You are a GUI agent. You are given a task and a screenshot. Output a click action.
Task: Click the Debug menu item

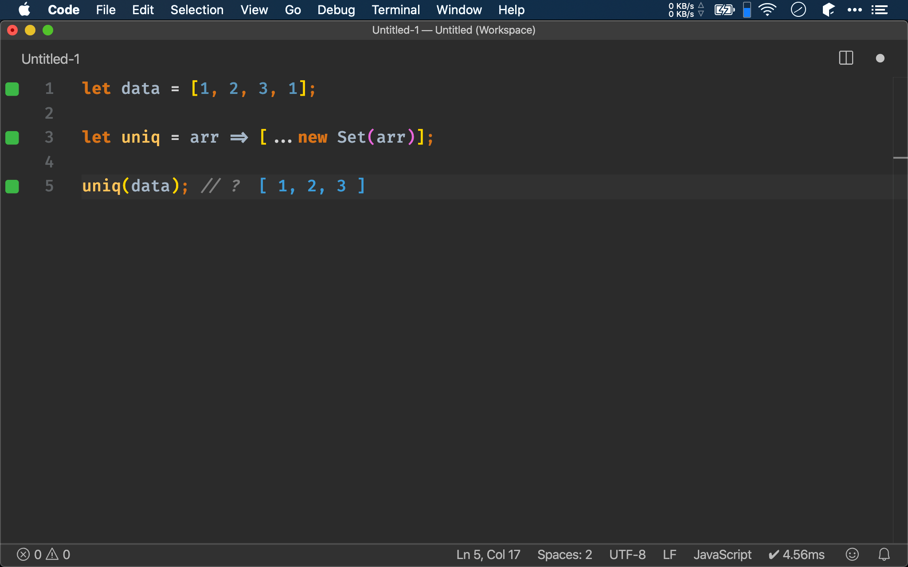335,10
